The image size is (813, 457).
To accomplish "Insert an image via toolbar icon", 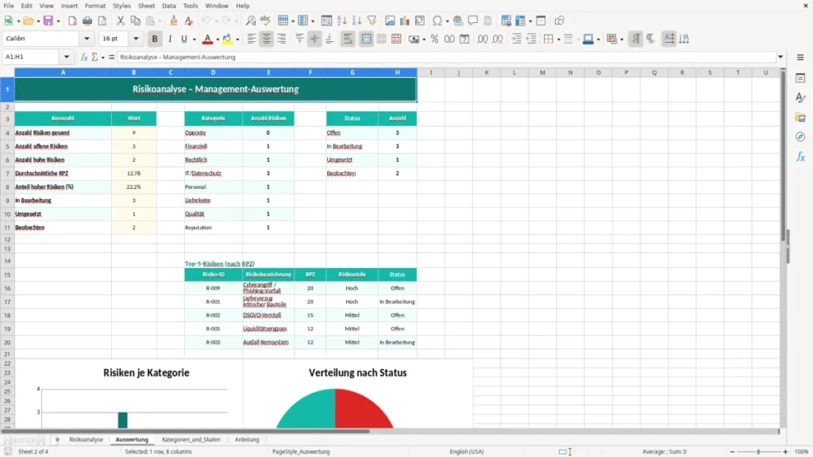I will (390, 21).
